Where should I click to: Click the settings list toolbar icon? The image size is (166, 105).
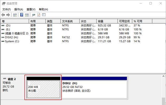click(x=44, y=15)
